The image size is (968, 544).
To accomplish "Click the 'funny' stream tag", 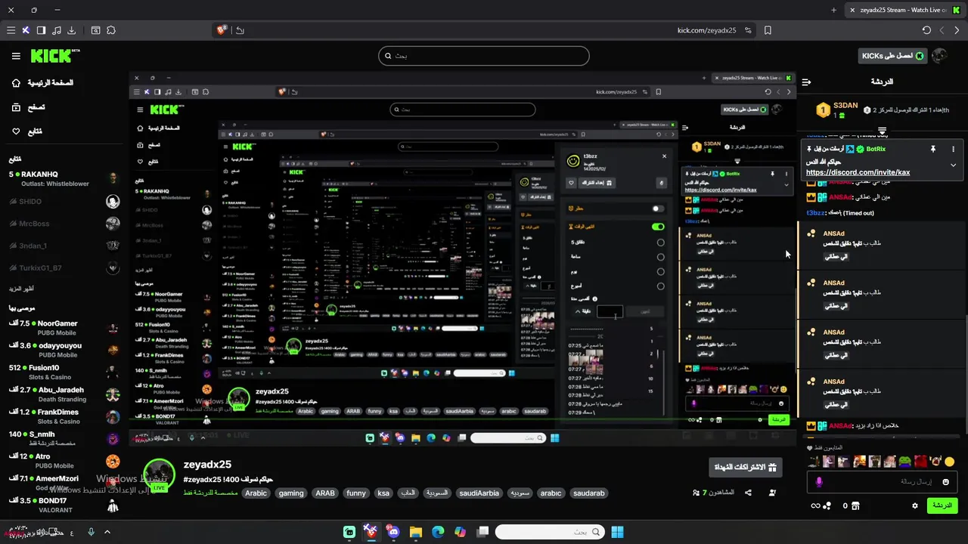I will [x=355, y=493].
